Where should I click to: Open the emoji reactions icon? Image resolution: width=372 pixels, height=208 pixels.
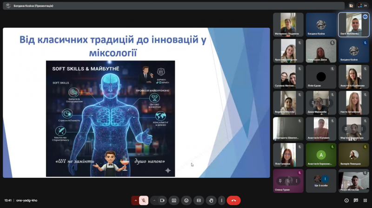(186, 200)
